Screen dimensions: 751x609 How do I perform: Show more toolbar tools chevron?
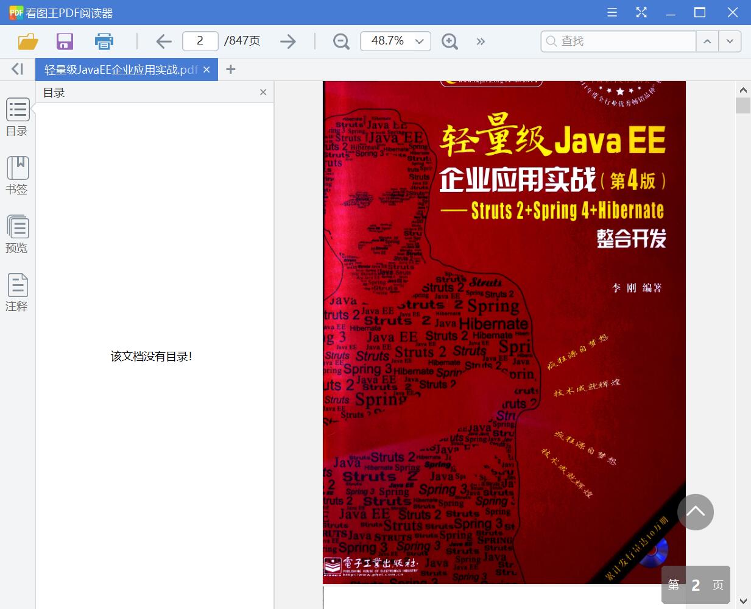point(481,41)
